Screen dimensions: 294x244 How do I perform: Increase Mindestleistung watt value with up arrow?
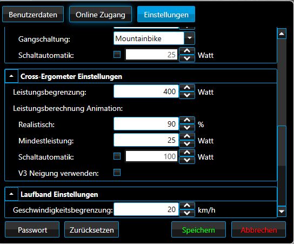[x=187, y=136]
